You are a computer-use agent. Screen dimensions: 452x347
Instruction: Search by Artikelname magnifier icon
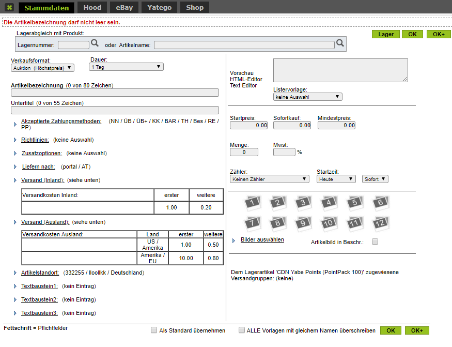(340, 43)
